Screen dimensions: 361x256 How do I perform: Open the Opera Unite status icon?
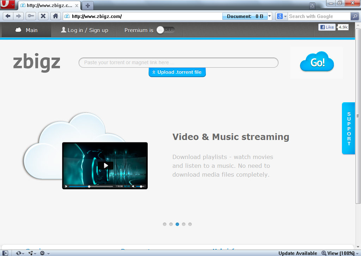click(x=31, y=253)
